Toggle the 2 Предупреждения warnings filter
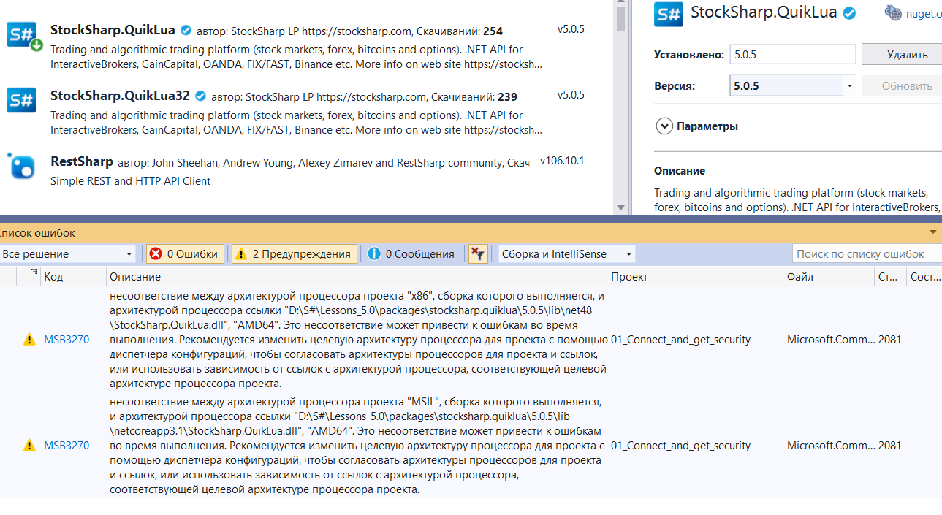This screenshot has height=515, width=942. pos(294,253)
